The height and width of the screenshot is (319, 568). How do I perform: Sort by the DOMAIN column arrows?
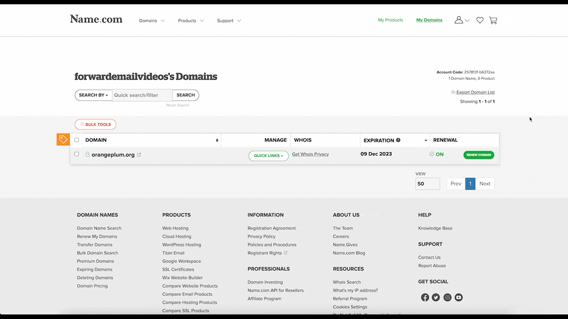pyautogui.click(x=217, y=141)
